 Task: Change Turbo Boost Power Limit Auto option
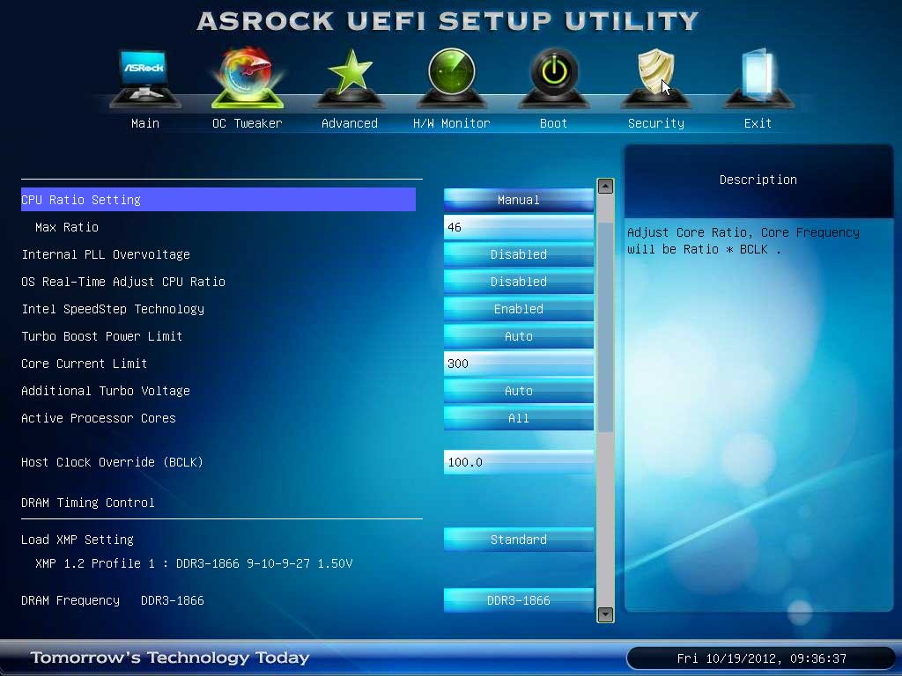518,336
